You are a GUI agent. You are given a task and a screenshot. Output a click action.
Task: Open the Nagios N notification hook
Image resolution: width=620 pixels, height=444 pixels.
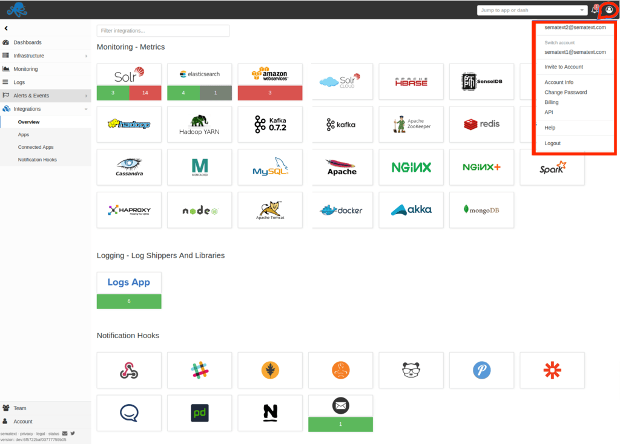(270, 413)
